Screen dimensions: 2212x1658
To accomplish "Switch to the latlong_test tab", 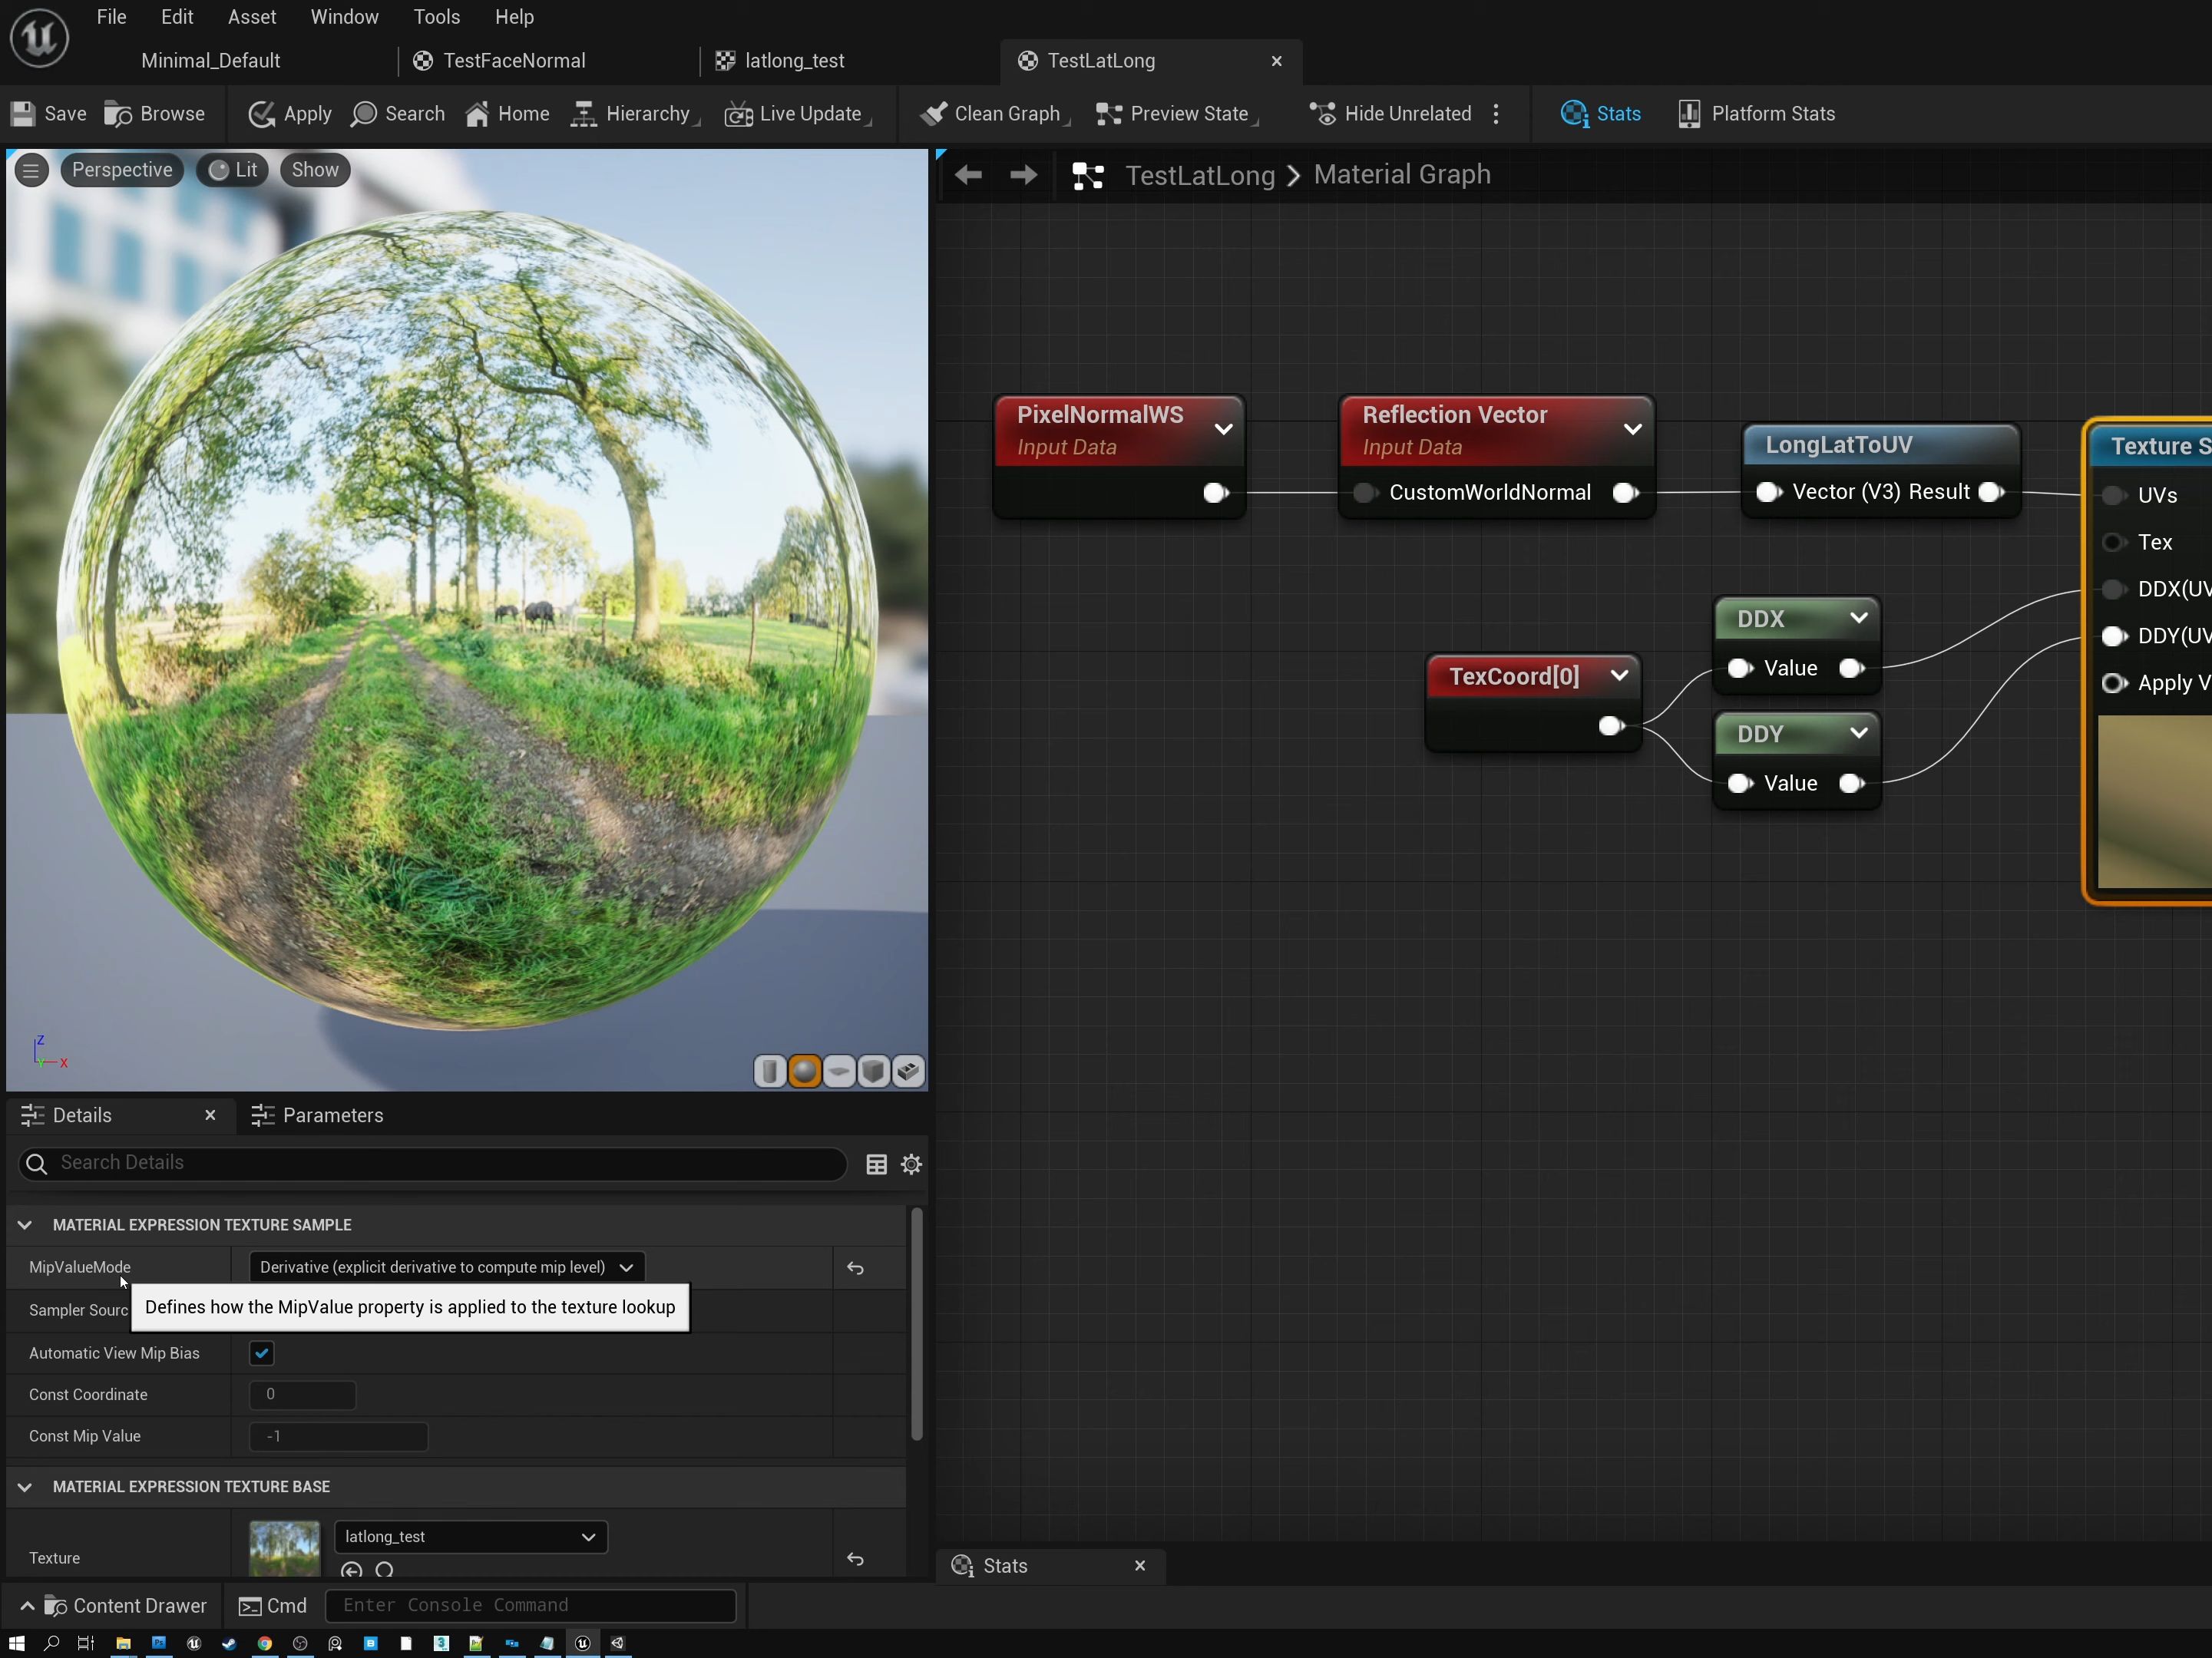I will pyautogui.click(x=781, y=61).
